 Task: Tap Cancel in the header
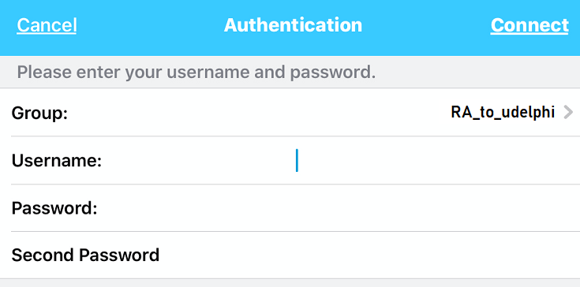pos(47,25)
